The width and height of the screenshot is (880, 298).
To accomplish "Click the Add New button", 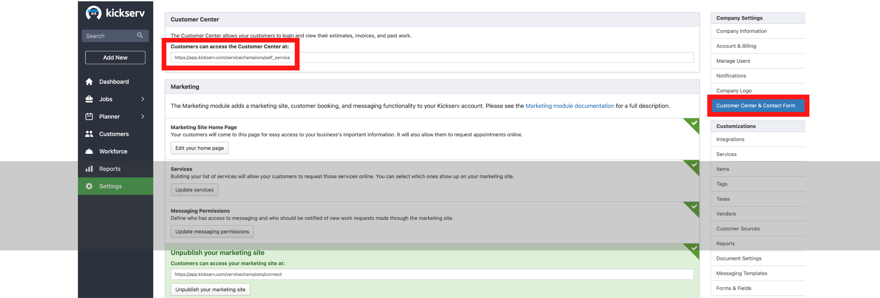I will [x=115, y=57].
